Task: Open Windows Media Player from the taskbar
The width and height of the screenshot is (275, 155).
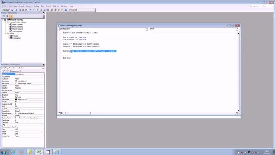Action: (21, 152)
